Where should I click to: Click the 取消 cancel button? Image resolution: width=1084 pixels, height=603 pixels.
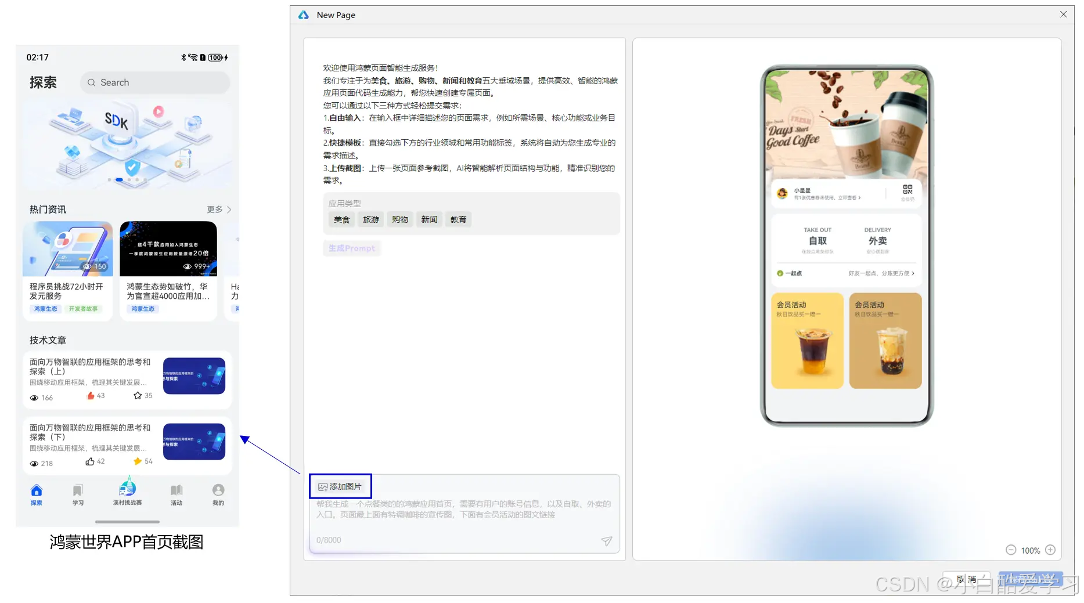tap(966, 579)
